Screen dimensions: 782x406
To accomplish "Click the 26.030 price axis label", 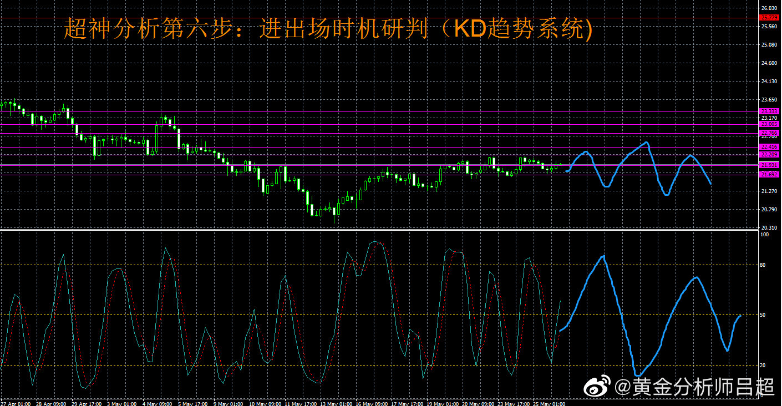I will pos(769,8).
